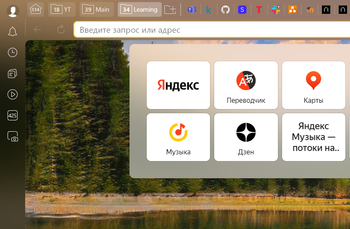Open the orange diagram pinned tab
Image resolution: width=350 pixels, height=229 pixels.
pyautogui.click(x=293, y=10)
